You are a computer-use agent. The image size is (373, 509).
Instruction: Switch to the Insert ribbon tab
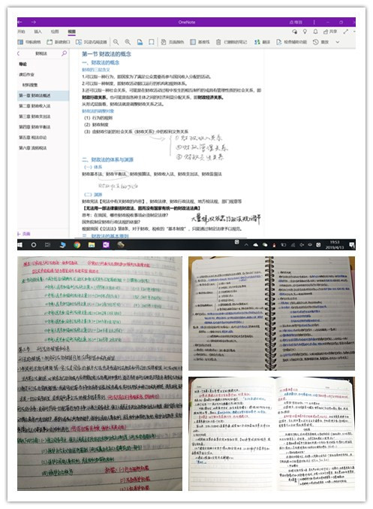point(38,32)
